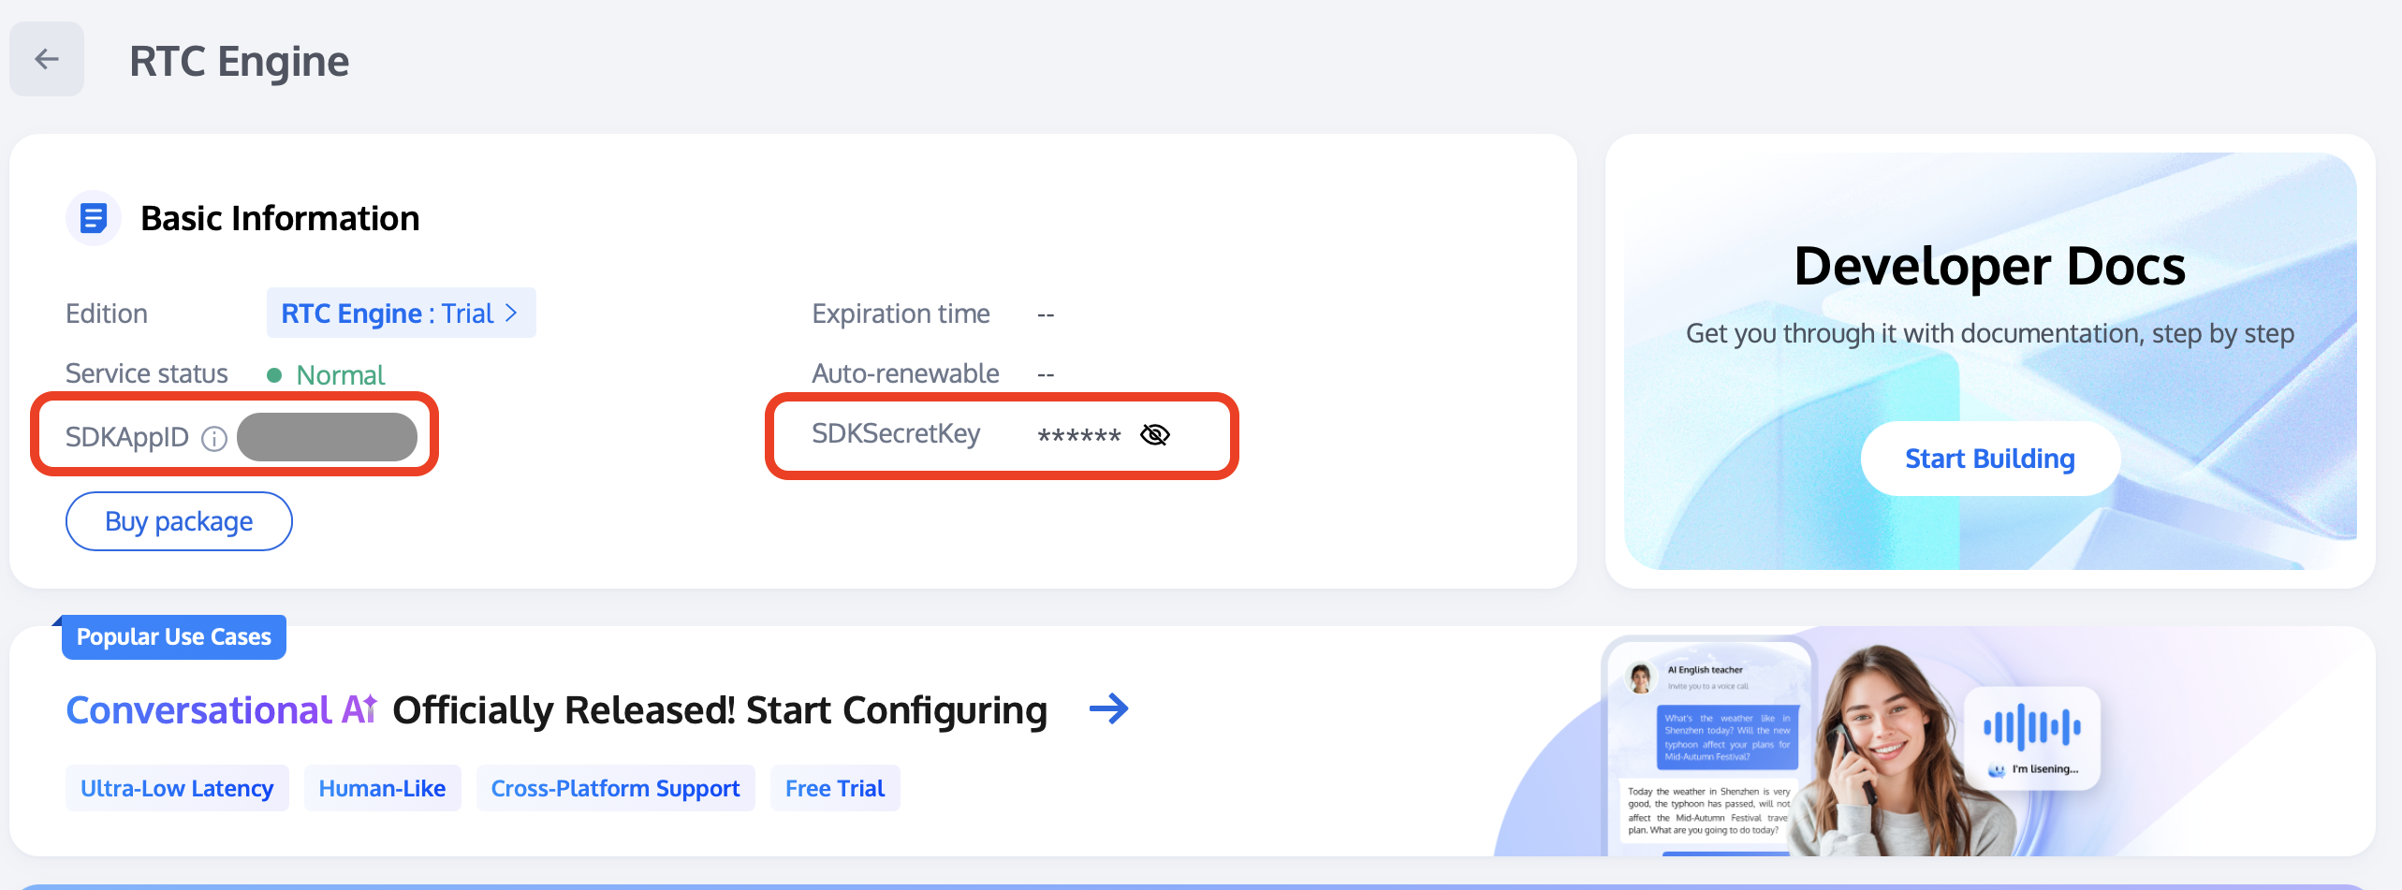Click the green Normal status dot
This screenshot has height=890, width=2402.
(x=274, y=375)
